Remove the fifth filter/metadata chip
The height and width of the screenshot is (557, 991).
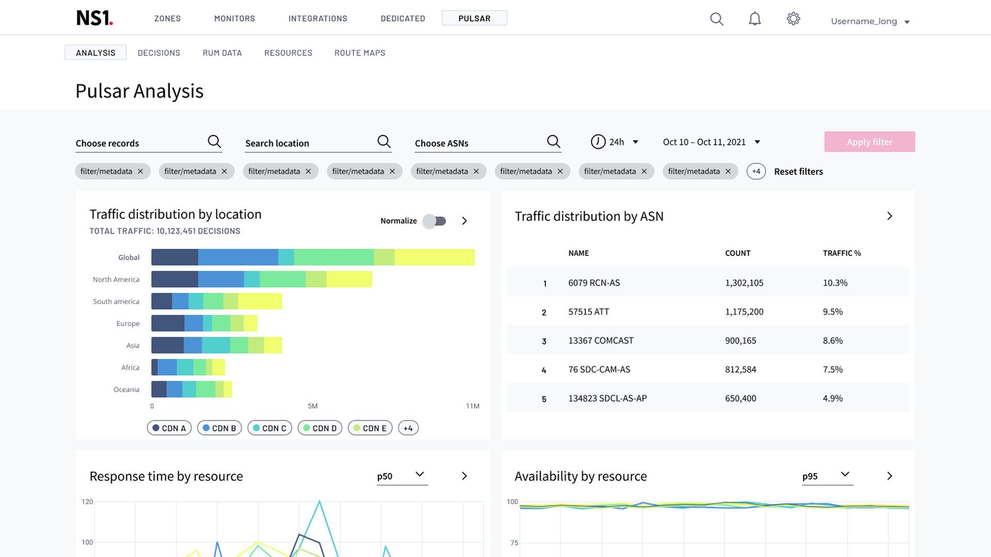pyautogui.click(x=476, y=171)
